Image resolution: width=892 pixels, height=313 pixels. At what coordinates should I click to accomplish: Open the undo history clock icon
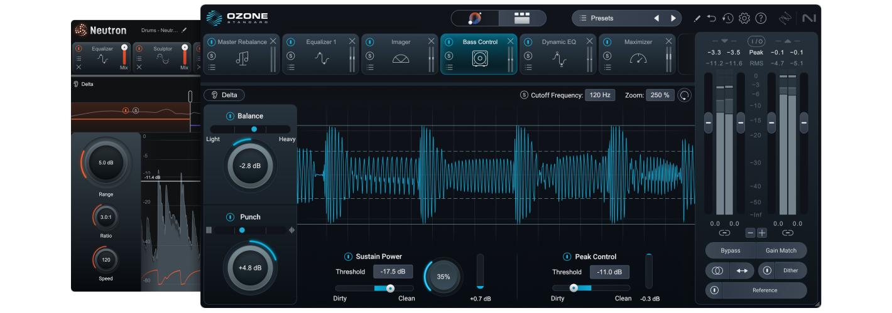pyautogui.click(x=728, y=18)
